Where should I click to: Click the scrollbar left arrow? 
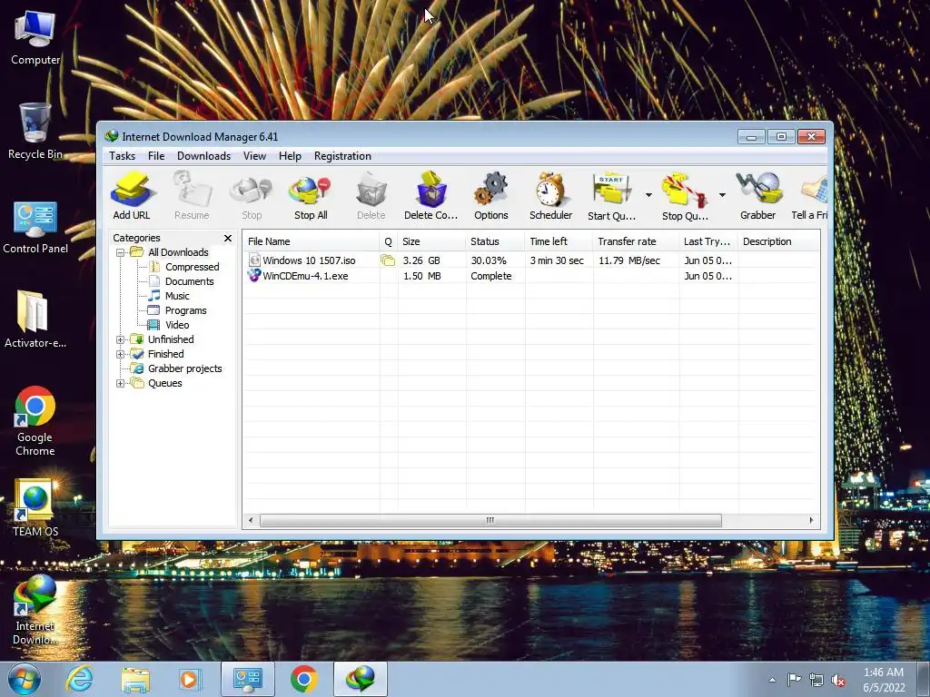(251, 520)
